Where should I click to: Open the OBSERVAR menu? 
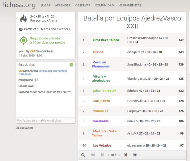[82, 6]
